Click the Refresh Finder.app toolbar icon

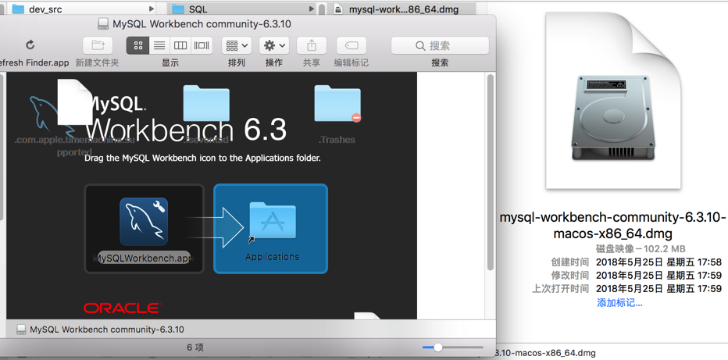click(30, 45)
